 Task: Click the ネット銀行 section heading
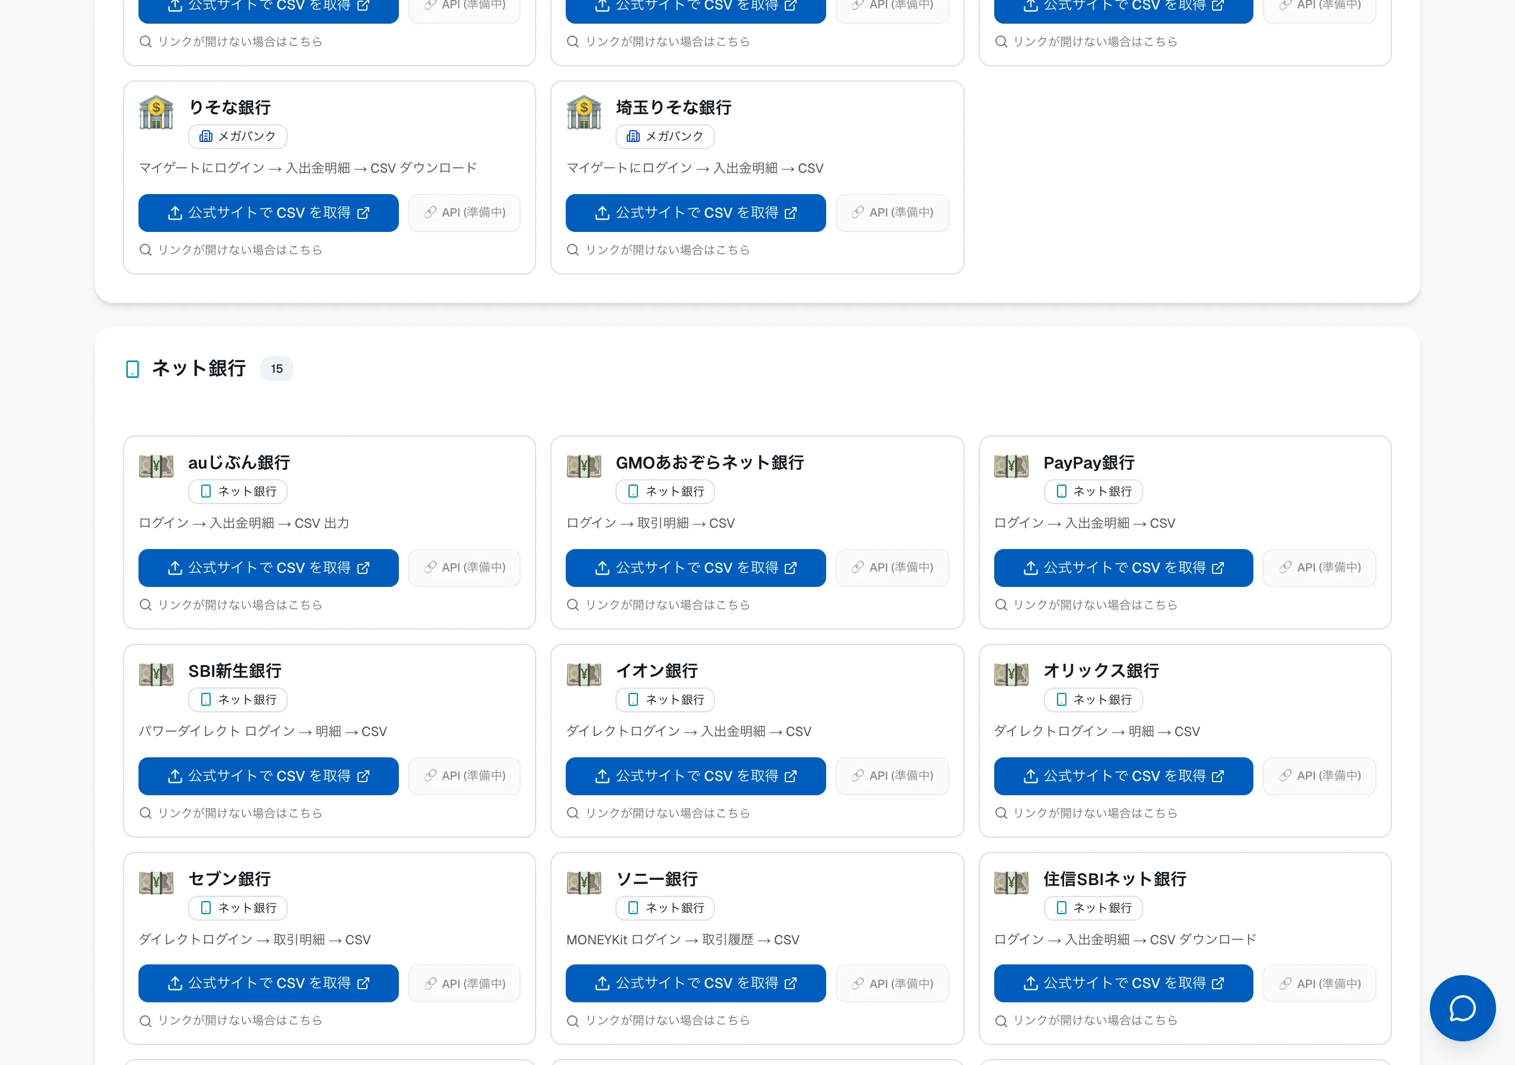[x=199, y=368]
